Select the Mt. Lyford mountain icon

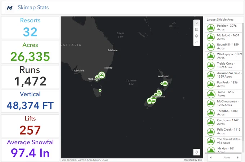[x=211, y=37]
